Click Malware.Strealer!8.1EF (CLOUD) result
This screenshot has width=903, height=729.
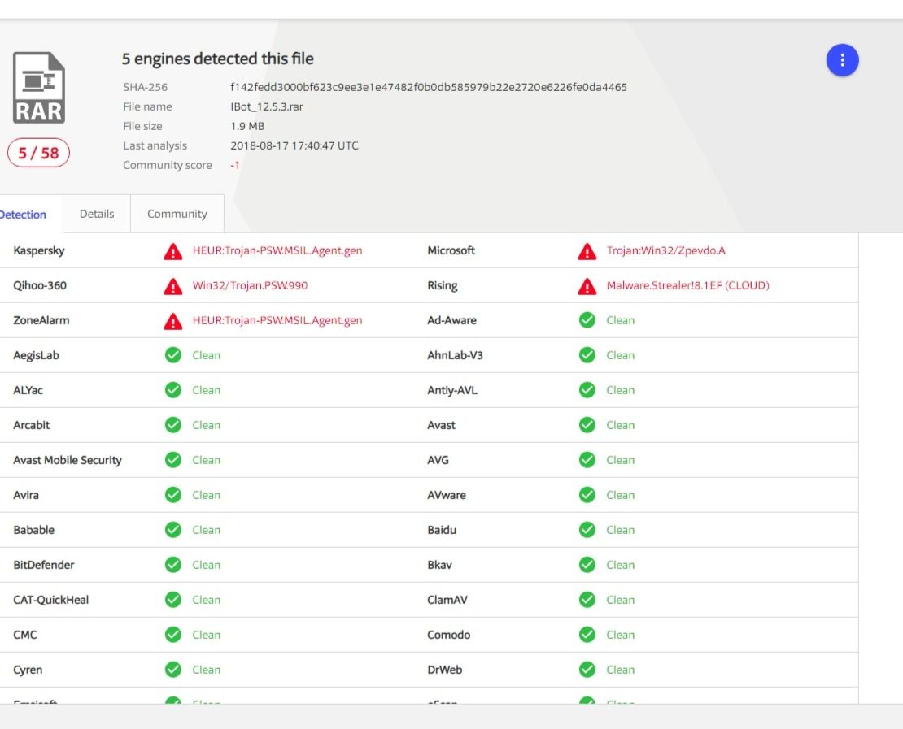point(687,285)
